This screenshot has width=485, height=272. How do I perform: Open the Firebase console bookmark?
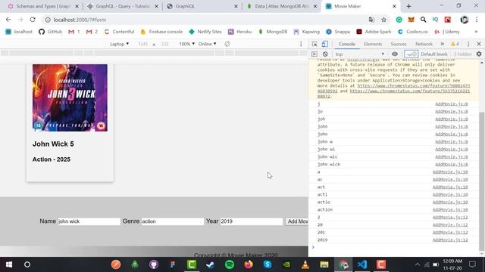coord(161,32)
